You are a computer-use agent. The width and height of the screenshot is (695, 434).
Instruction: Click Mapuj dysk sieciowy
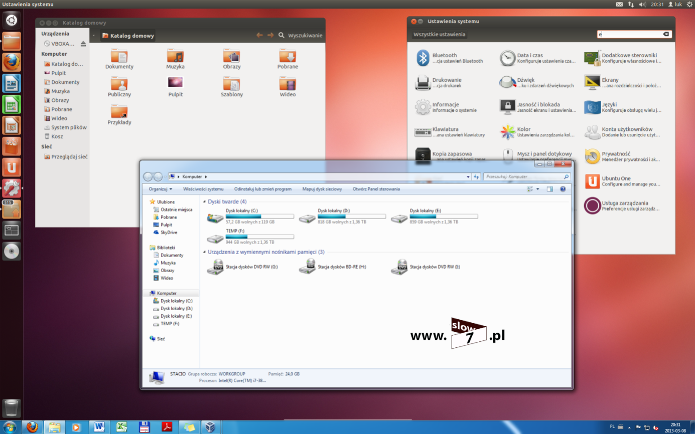point(322,189)
